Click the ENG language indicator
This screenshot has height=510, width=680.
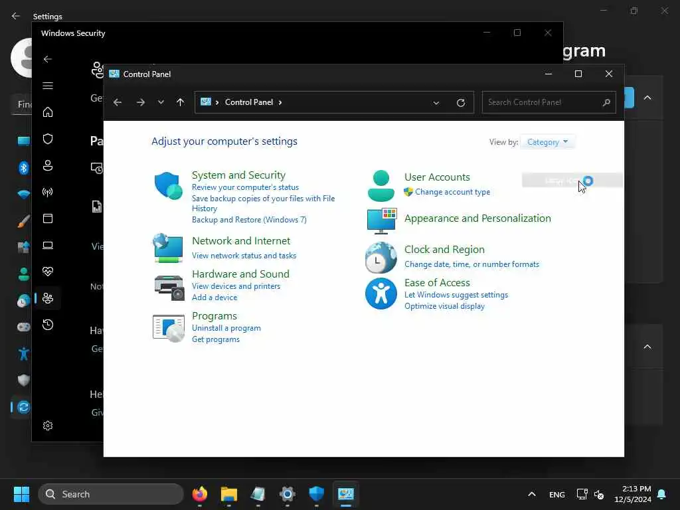557,494
